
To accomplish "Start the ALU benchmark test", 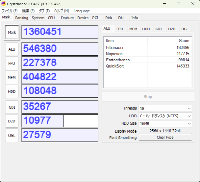I will coord(12,49).
